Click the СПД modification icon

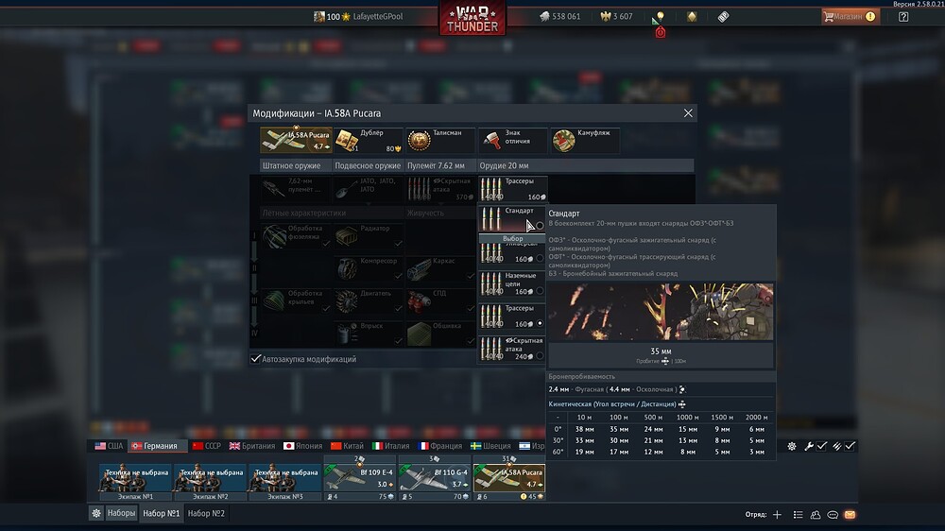(420, 301)
